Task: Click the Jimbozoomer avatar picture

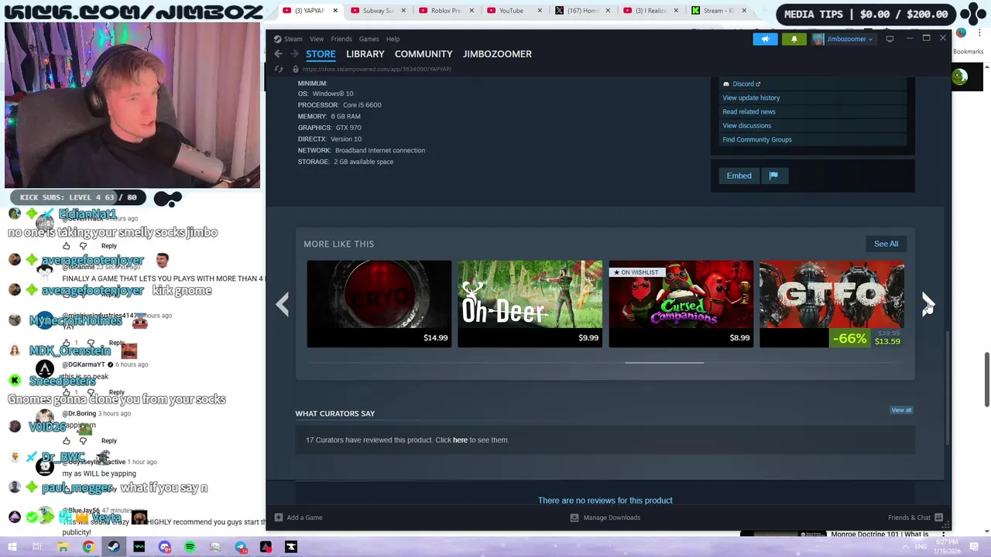Action: click(818, 39)
